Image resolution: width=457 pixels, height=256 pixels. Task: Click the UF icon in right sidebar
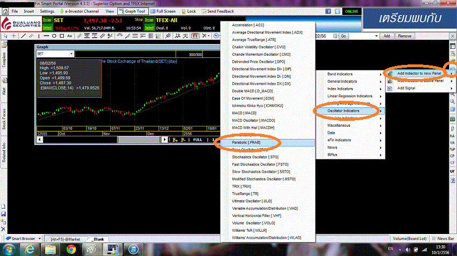point(452,171)
